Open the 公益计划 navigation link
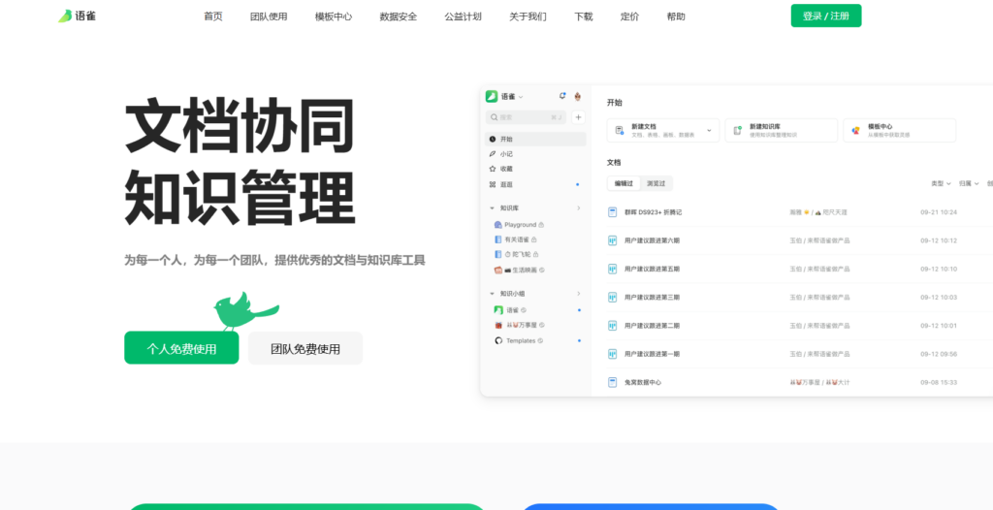 point(463,16)
